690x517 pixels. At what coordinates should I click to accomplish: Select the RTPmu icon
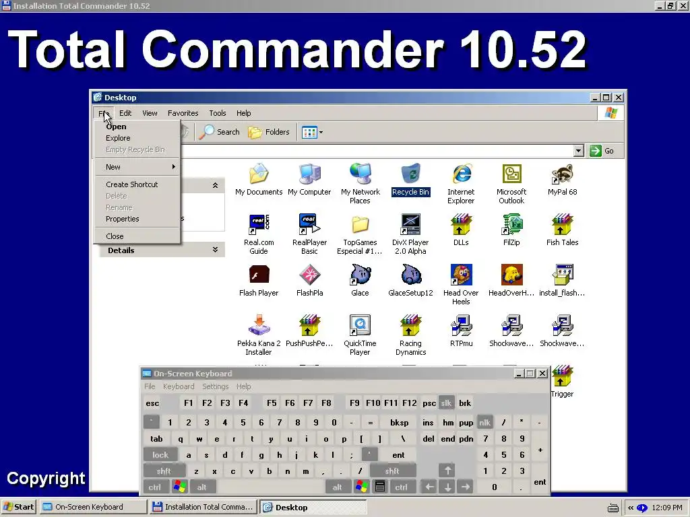pyautogui.click(x=461, y=325)
